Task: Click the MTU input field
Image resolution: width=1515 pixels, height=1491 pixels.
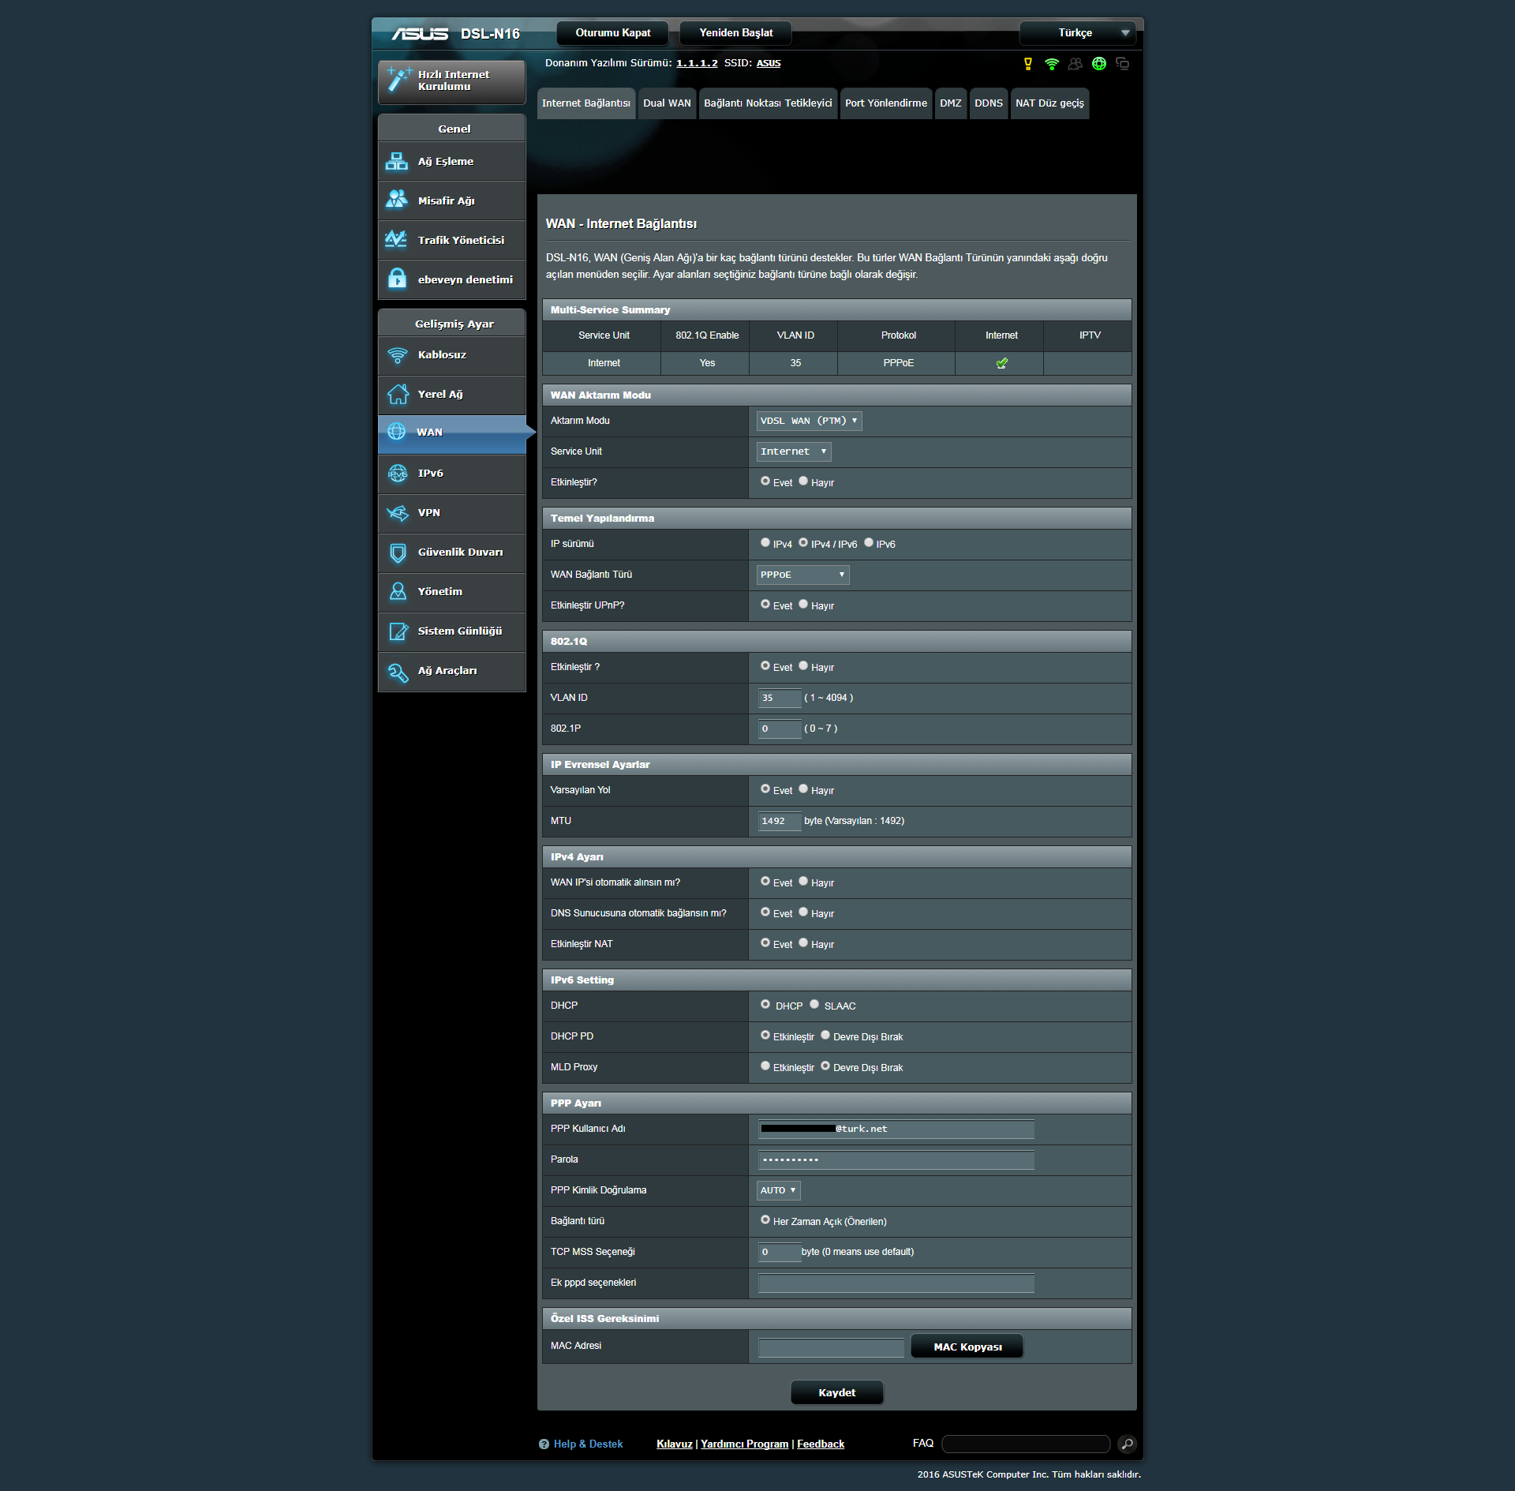Action: 778,821
